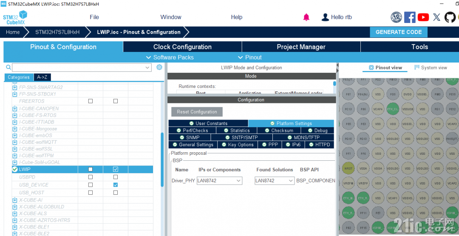Open the Window menu
459x236 pixels.
click(171, 17)
